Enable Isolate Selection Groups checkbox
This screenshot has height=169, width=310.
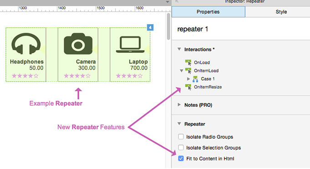[x=181, y=148]
